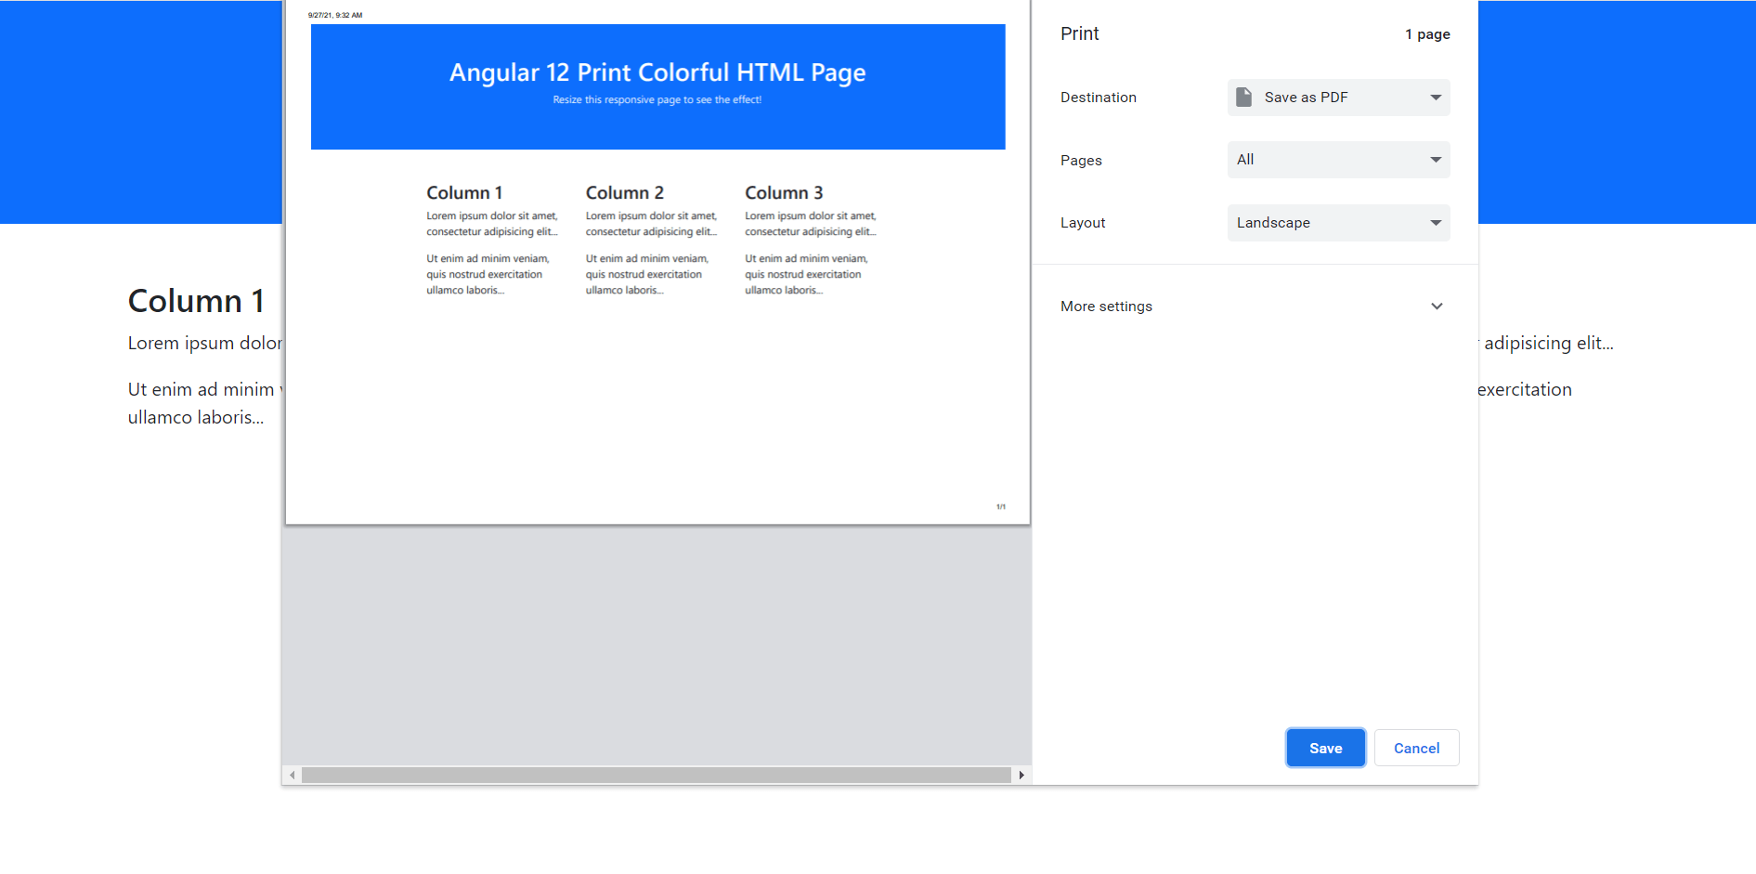Click the Save button
This screenshot has height=874, width=1756.
pyautogui.click(x=1325, y=748)
